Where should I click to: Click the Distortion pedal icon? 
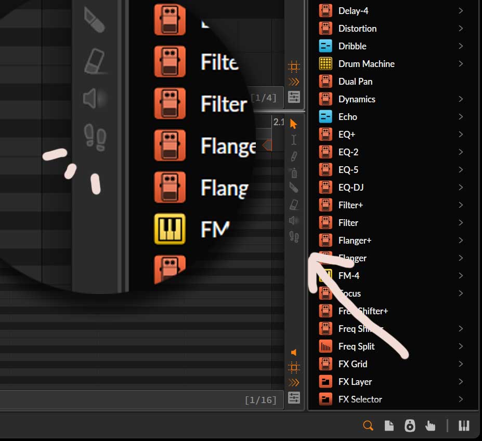click(x=325, y=29)
